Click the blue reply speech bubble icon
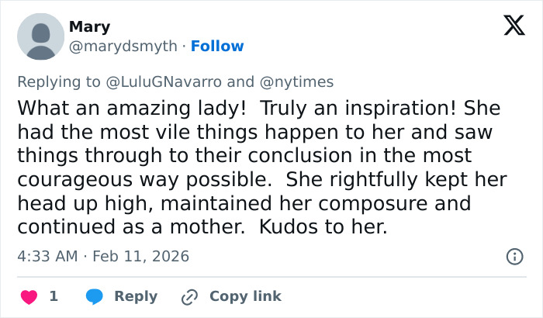543x318 pixels. point(95,296)
